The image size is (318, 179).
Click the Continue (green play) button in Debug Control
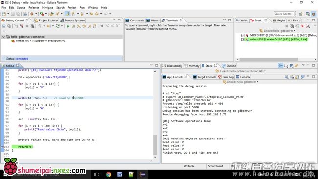68,26
